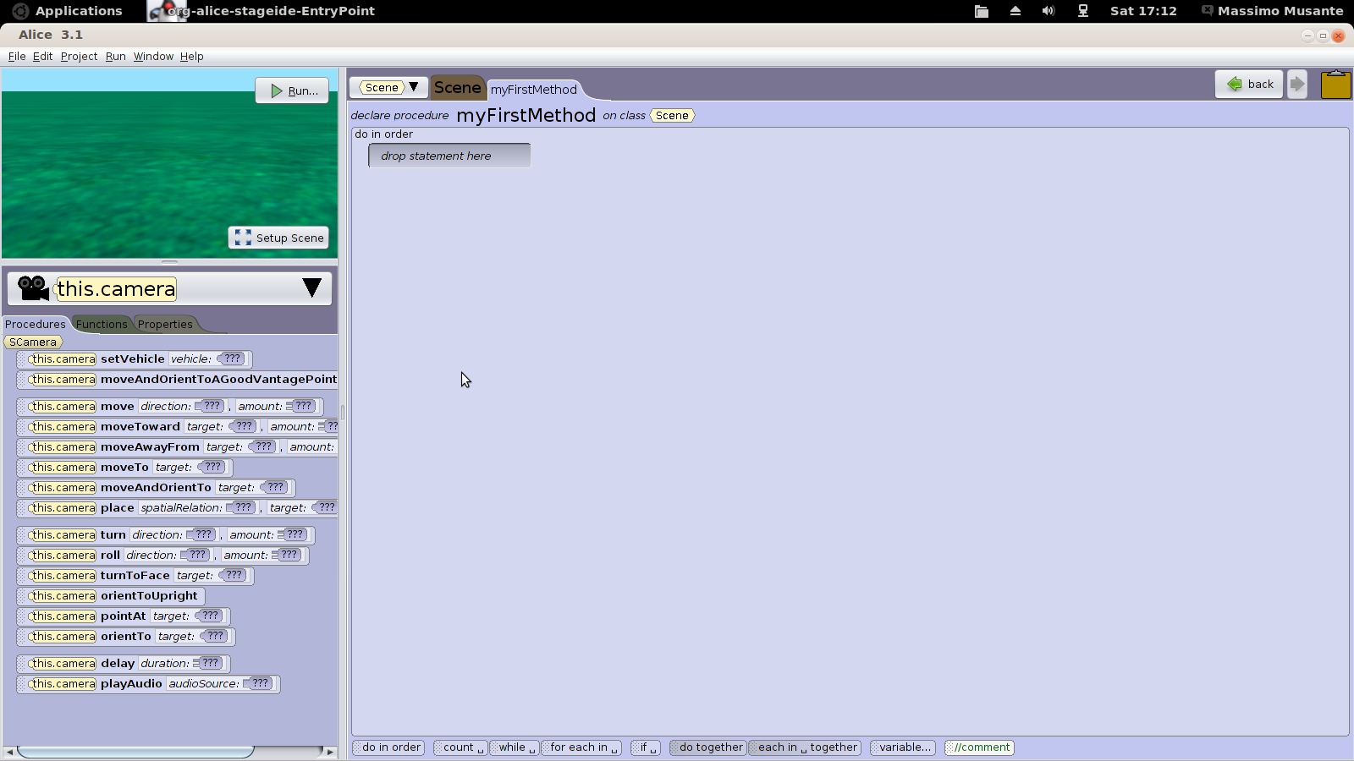This screenshot has width=1354, height=761.
Task: Click the place procedure name
Action: 118,507
